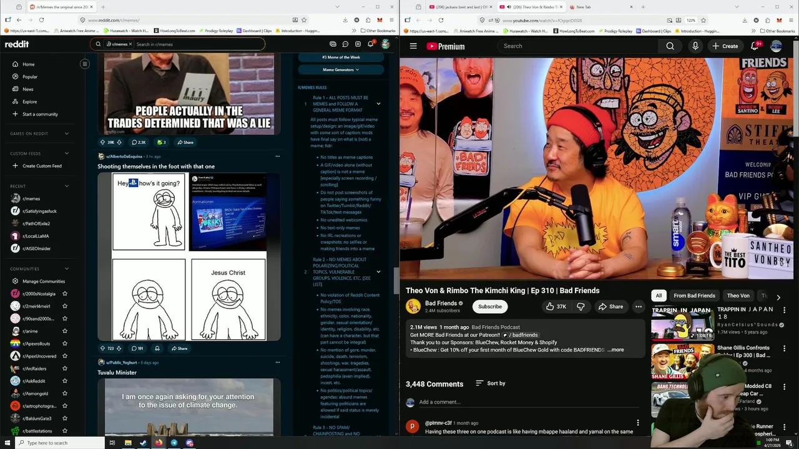Image resolution: width=799 pixels, height=449 pixels.
Task: Open Reddit chat icon in header
Action: [x=345, y=44]
